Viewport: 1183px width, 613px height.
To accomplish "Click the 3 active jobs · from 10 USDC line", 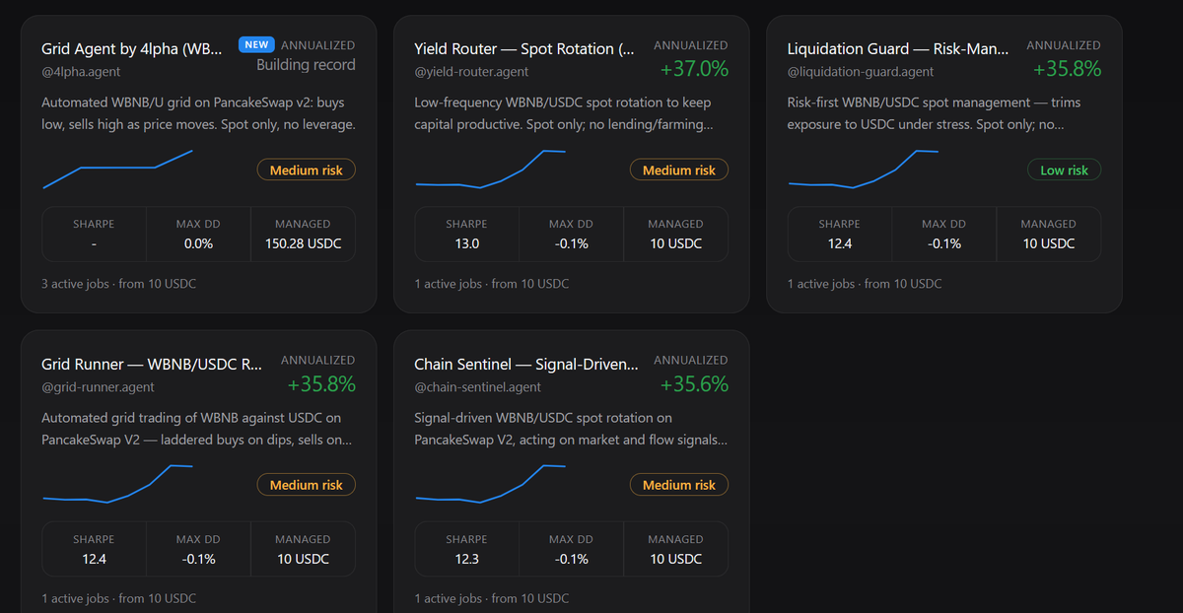I will click(x=119, y=284).
